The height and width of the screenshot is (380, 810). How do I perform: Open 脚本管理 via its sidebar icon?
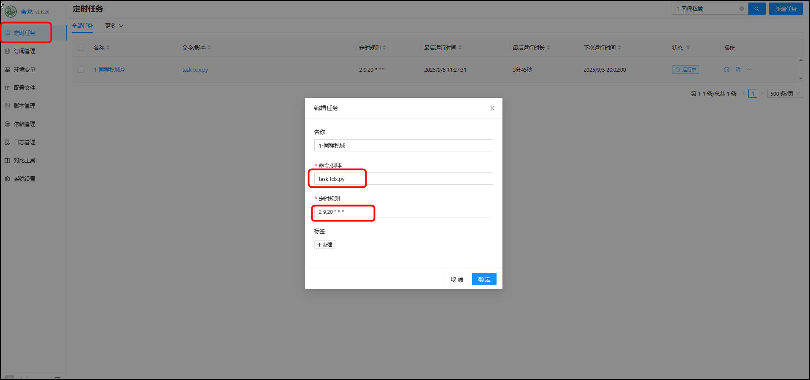(7, 106)
